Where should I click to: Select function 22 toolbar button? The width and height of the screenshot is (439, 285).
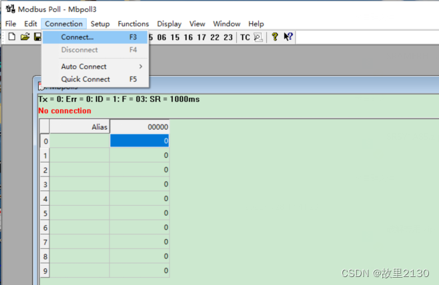coord(215,37)
